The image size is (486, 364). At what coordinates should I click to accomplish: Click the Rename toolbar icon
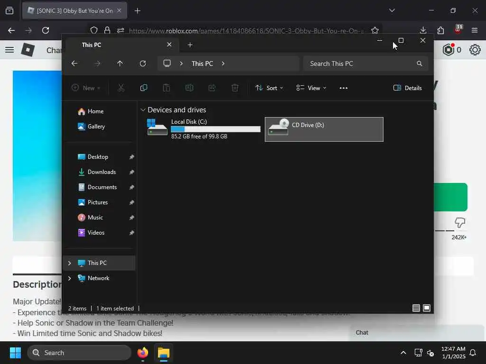pyautogui.click(x=189, y=88)
